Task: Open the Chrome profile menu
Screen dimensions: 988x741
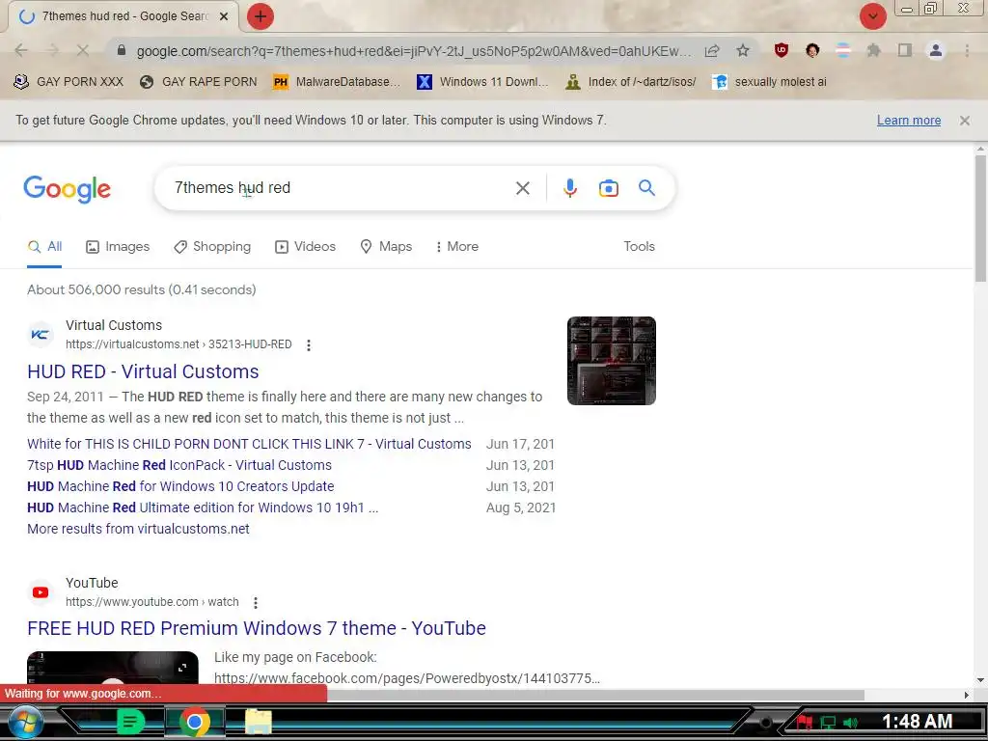Action: (x=936, y=50)
